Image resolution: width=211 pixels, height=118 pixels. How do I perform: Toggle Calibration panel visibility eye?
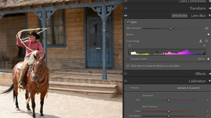(126, 81)
